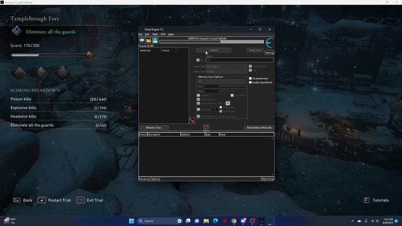Click the Undo Scan button
402x226 pixels.
pyautogui.click(x=255, y=50)
